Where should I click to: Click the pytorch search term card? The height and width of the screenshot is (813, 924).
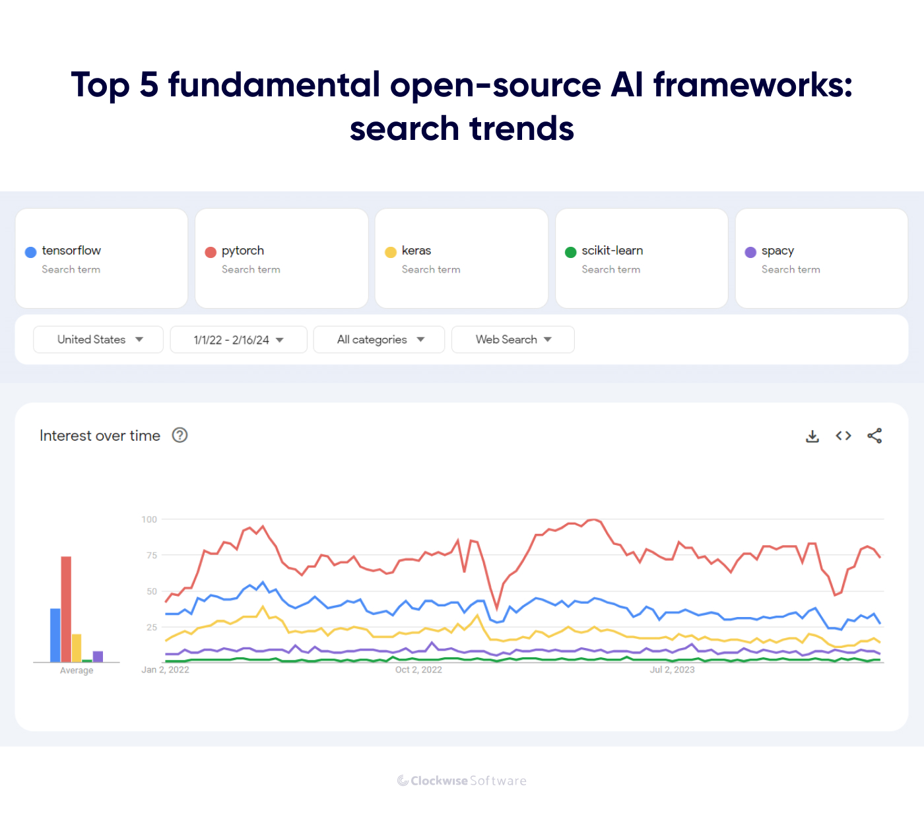[281, 258]
